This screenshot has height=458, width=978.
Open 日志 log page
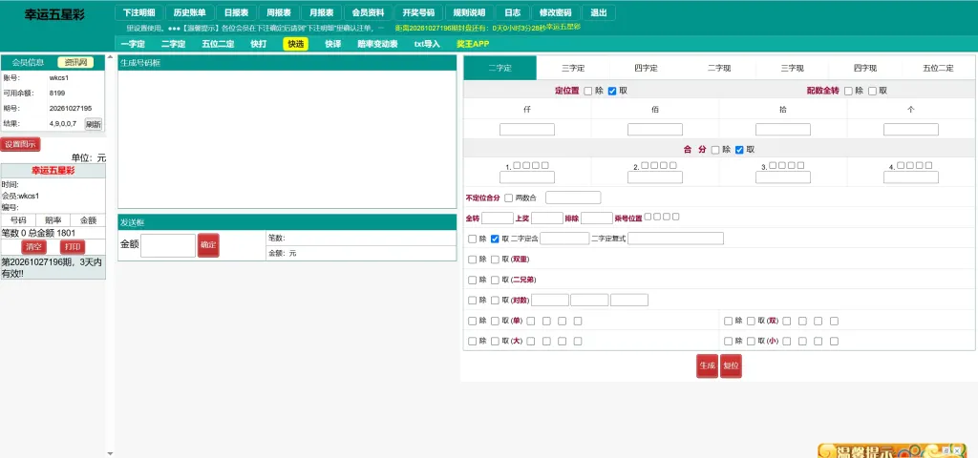(x=513, y=12)
